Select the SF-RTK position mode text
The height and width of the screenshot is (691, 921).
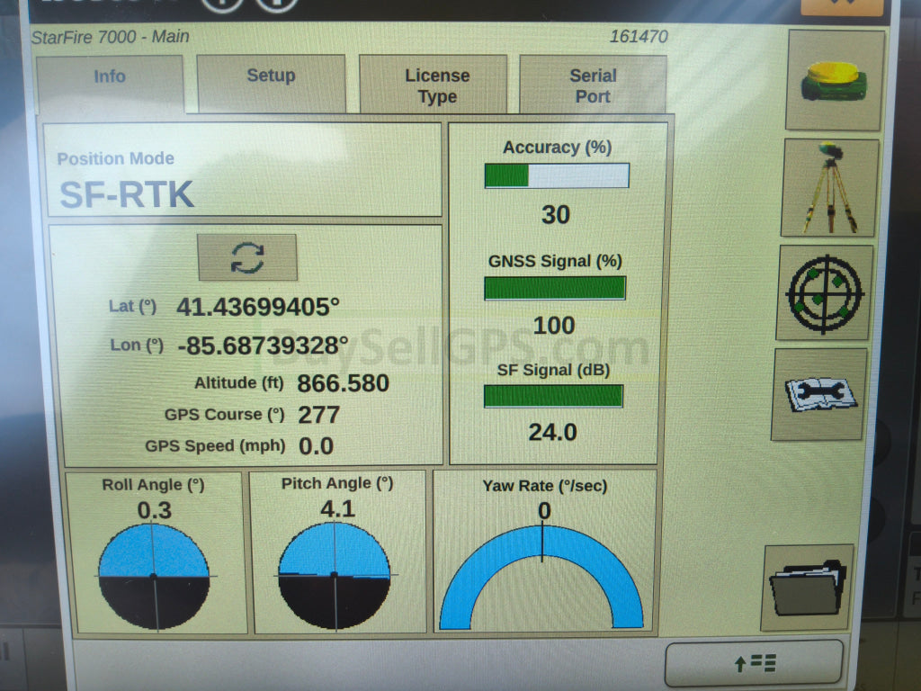point(127,194)
